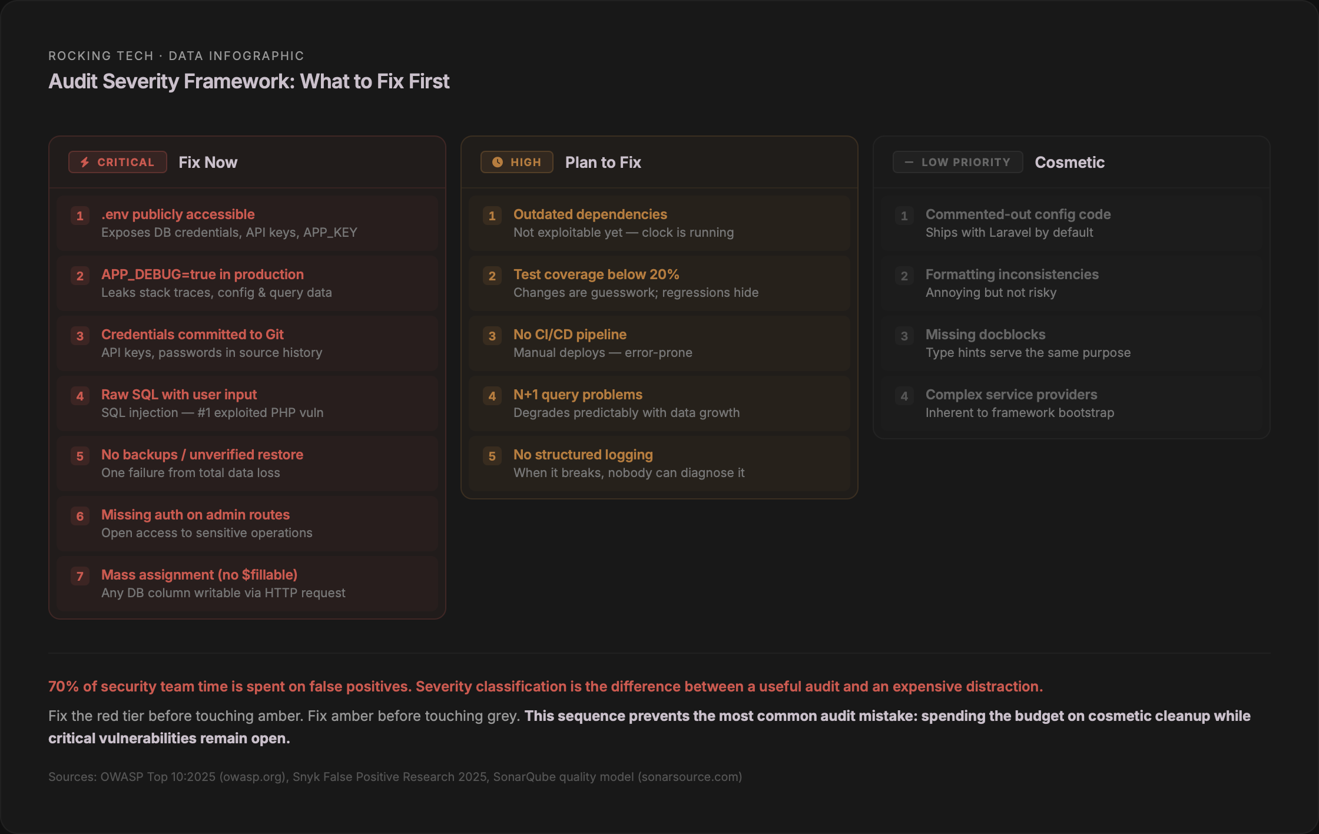Select number badge 7 beside Mass assignment
The image size is (1319, 834).
click(x=80, y=576)
